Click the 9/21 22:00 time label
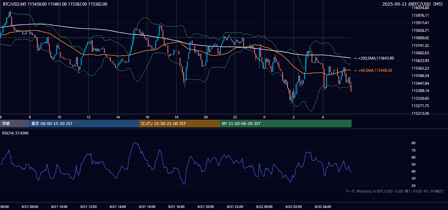This screenshot has height=210, width=448. pyautogui.click(x=235, y=206)
